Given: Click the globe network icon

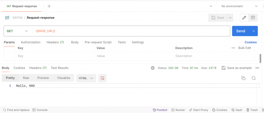Looking at the screenshot, I should [153, 68].
